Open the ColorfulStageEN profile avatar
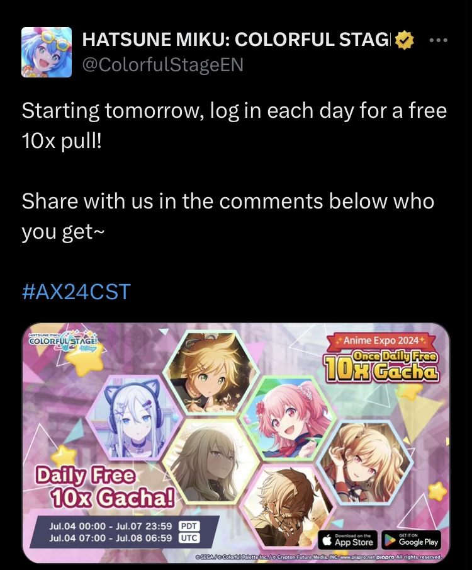The image size is (472, 570). click(x=47, y=52)
